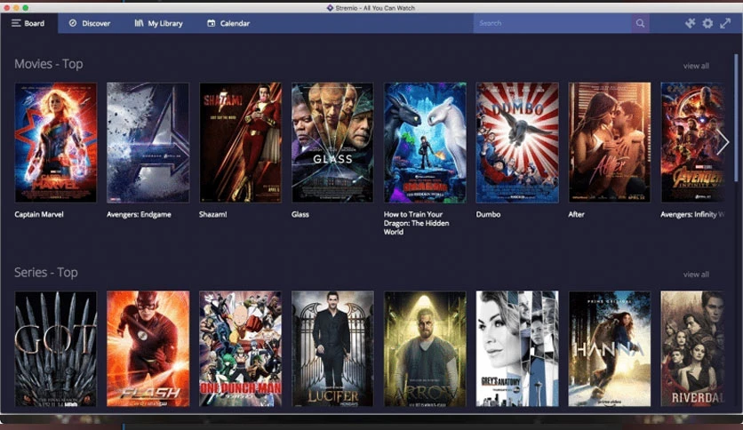Click the Calendar icon in navigation

[211, 23]
